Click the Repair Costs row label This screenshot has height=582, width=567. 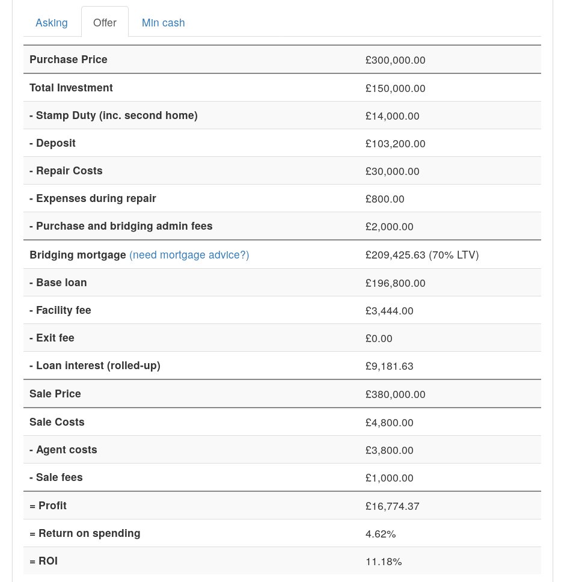(66, 171)
